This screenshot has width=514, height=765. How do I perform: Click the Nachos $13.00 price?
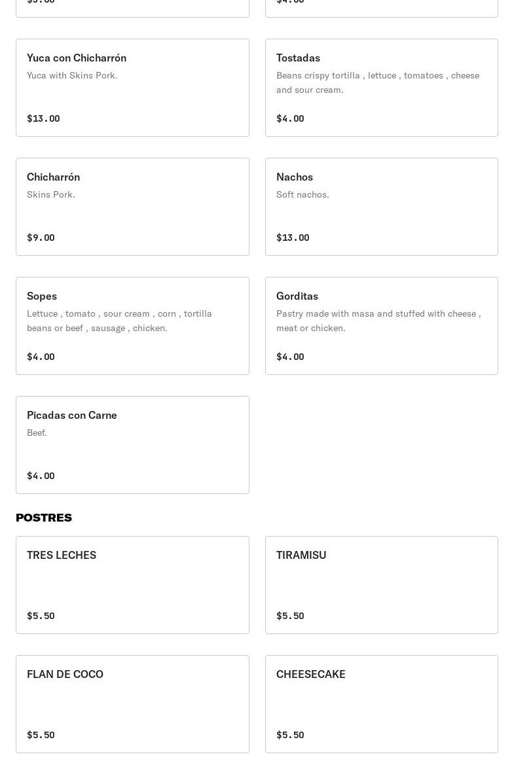point(293,238)
